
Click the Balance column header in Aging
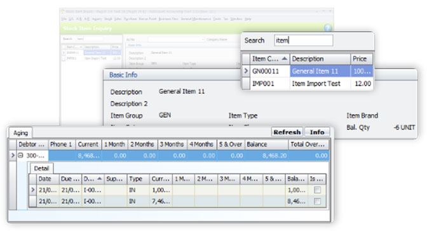pos(266,144)
